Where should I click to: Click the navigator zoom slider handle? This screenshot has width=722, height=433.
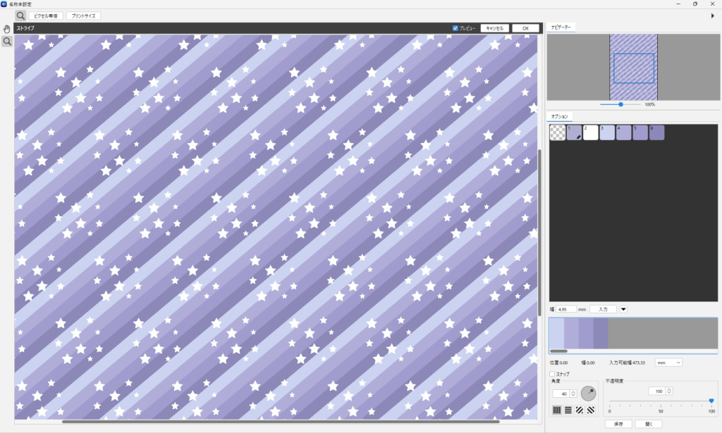[620, 104]
